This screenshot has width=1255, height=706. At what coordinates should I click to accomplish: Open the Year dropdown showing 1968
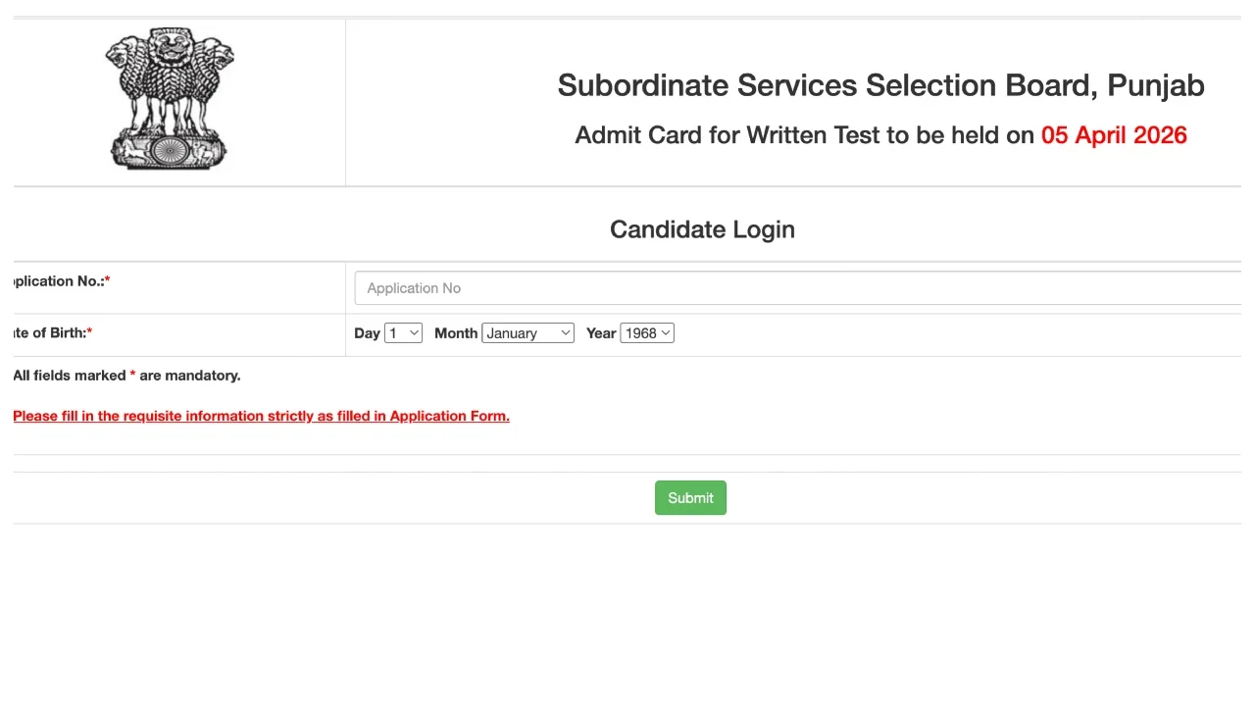647,333
